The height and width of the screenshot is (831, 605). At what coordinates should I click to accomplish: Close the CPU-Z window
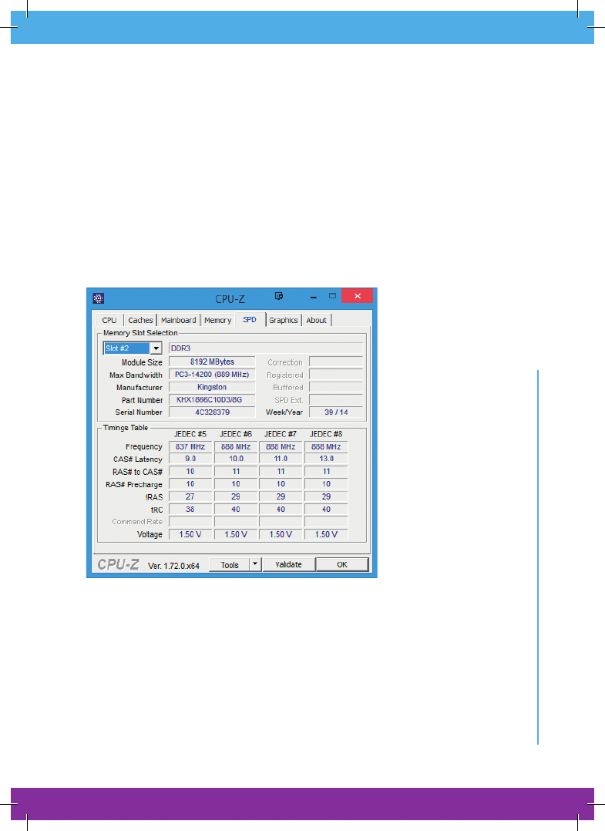pos(358,297)
